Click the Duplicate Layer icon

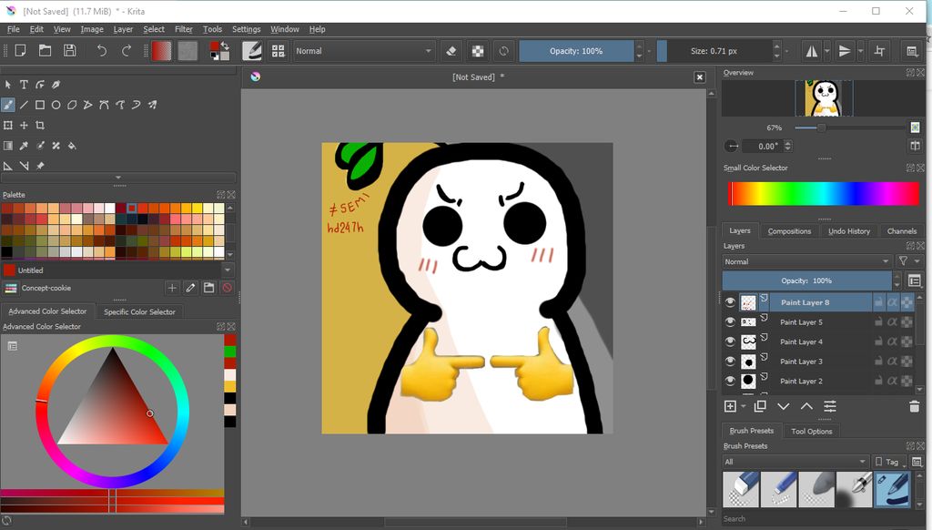click(x=760, y=406)
